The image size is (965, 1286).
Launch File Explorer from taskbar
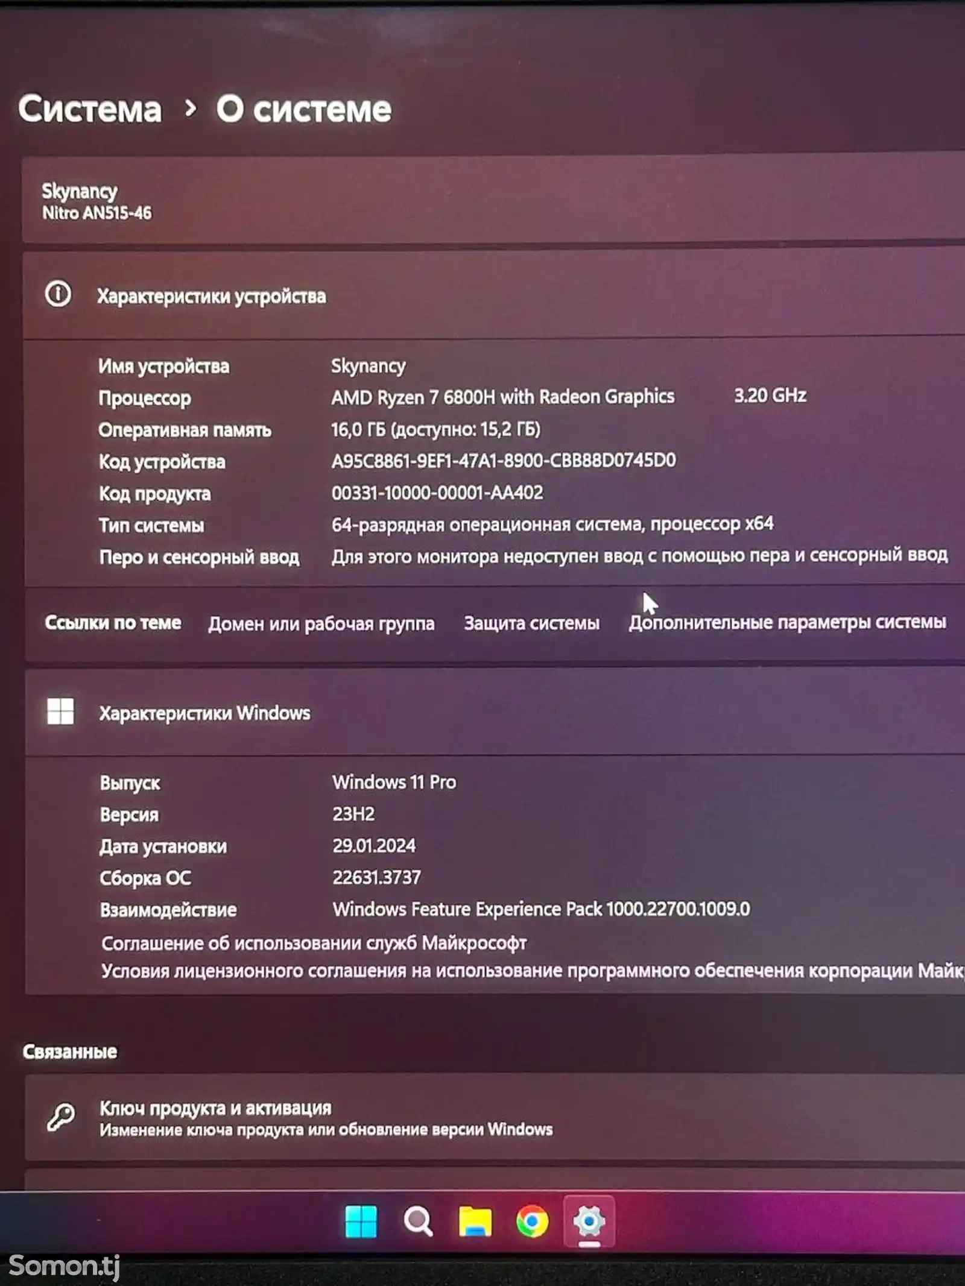tap(475, 1221)
